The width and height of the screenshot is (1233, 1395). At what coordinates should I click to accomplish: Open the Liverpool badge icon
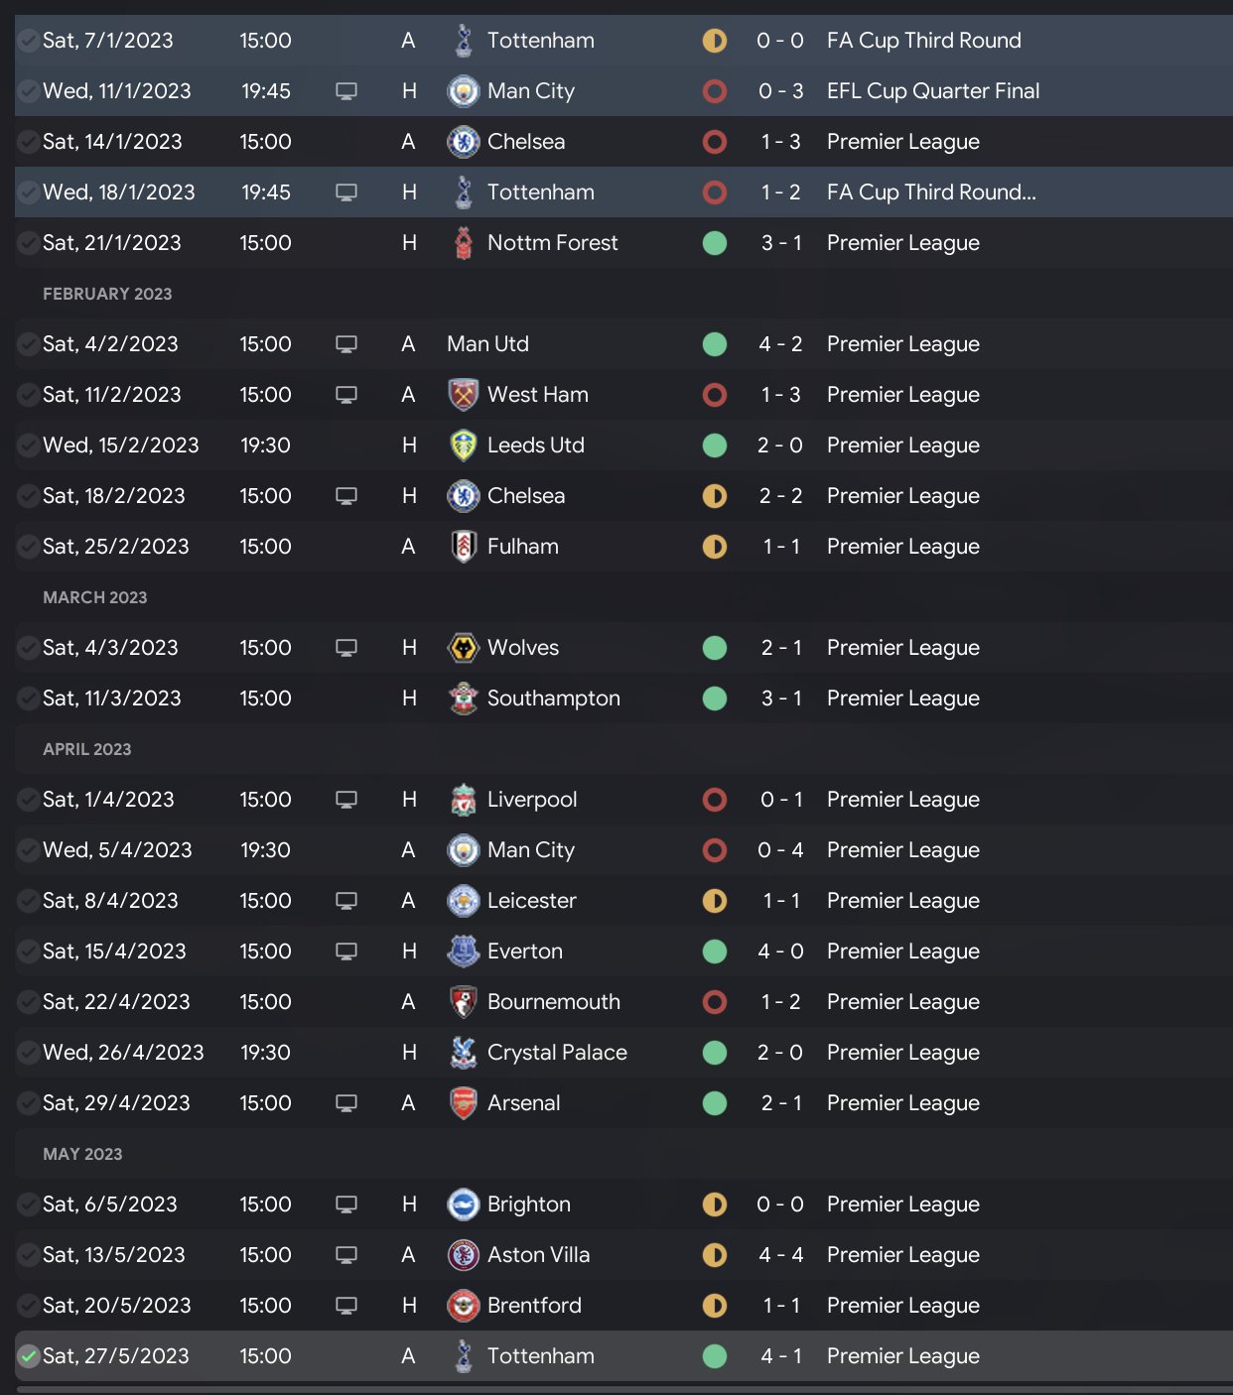pyautogui.click(x=463, y=800)
